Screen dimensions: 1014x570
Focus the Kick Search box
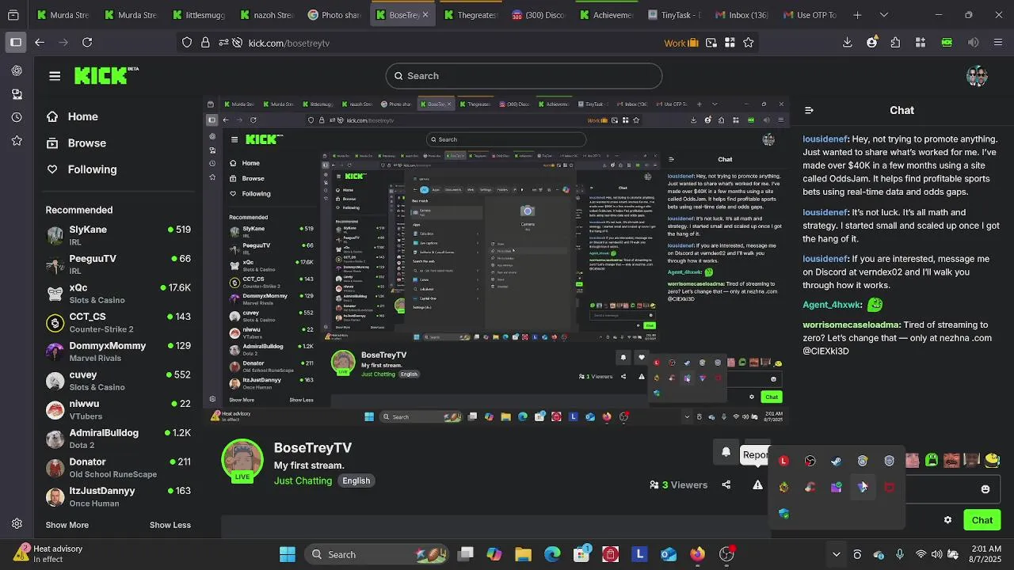pyautogui.click(x=524, y=76)
